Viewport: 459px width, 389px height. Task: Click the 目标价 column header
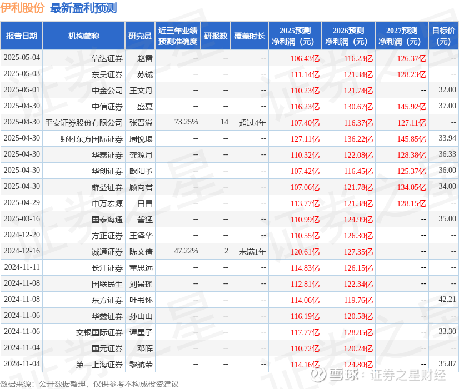(443, 36)
